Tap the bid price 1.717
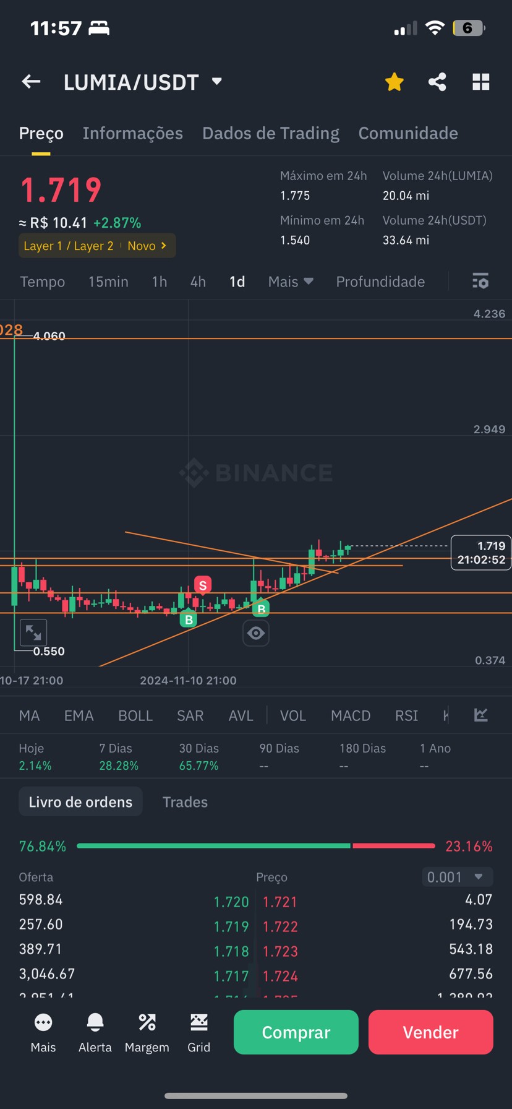The height and width of the screenshot is (1109, 512). [x=231, y=976]
